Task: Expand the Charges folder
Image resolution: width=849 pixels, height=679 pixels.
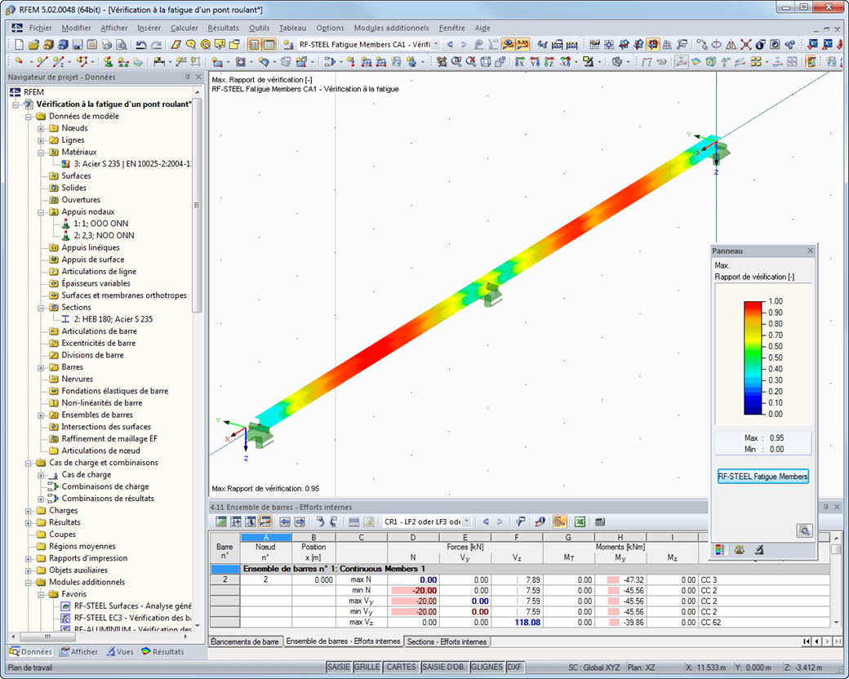Action: 29,511
